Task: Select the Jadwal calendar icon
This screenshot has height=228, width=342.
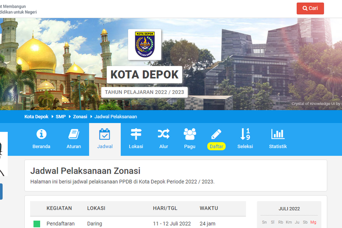Action: pos(105,134)
